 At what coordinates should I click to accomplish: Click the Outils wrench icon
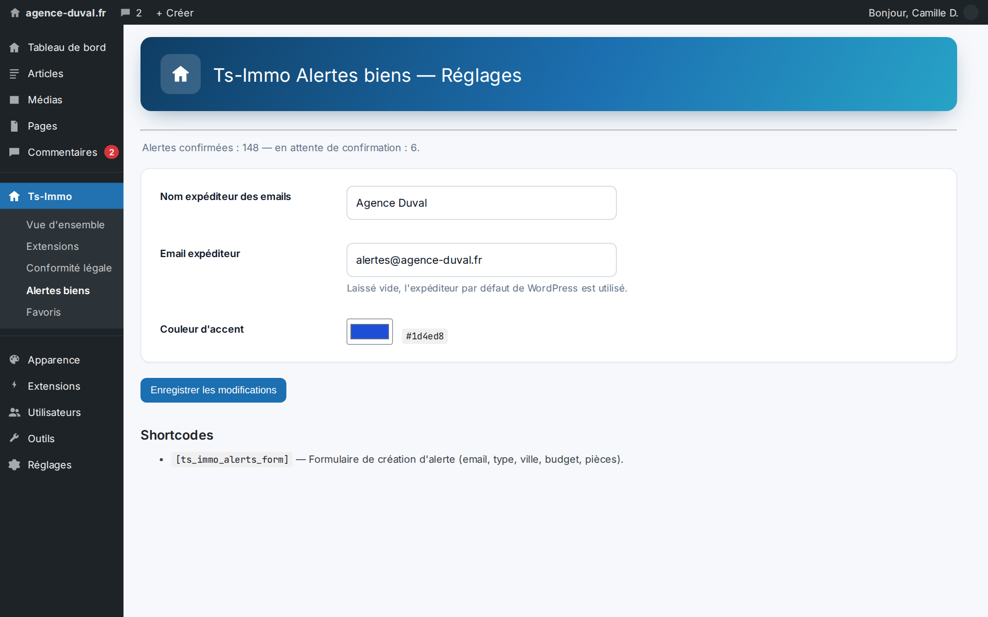click(14, 438)
